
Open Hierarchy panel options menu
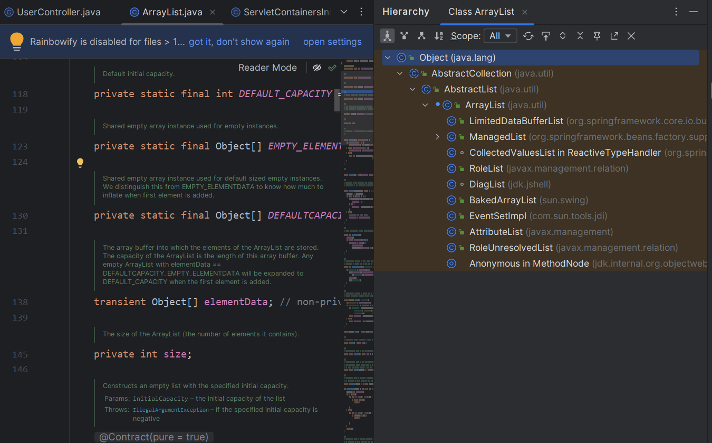677,12
